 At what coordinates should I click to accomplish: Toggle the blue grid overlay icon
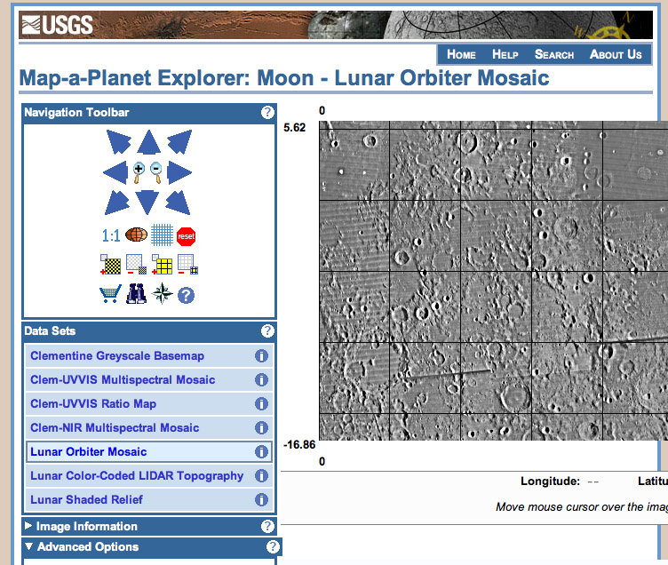coord(161,235)
